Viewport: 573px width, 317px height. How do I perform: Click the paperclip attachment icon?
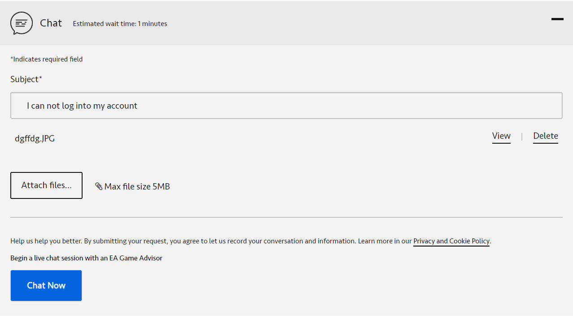coord(99,186)
